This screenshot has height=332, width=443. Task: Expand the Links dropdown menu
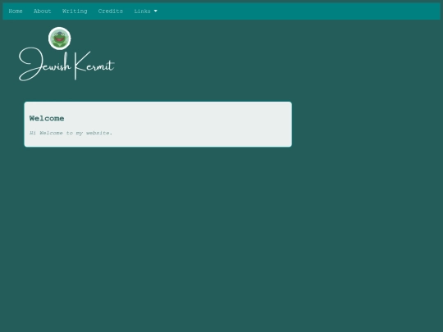click(145, 11)
